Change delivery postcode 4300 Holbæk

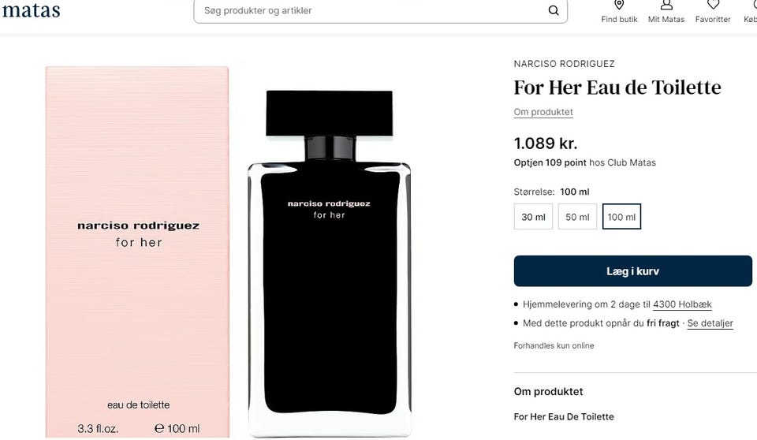pyautogui.click(x=682, y=304)
